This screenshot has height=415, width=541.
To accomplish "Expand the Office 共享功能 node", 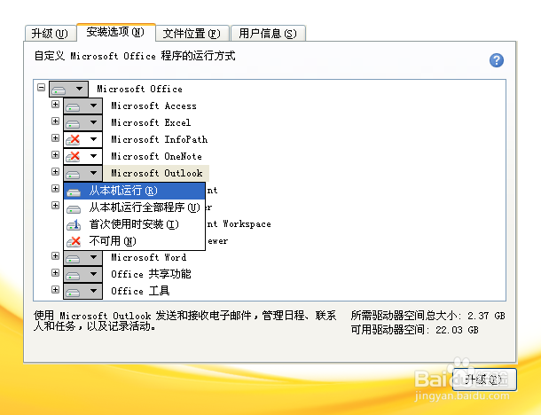I will click(x=55, y=273).
